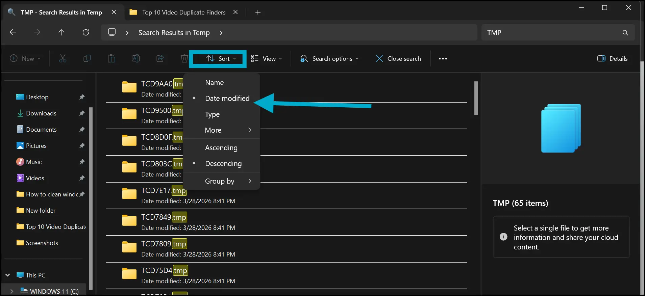
Task: Click the results list vertical scrollbar
Action: click(x=476, y=98)
